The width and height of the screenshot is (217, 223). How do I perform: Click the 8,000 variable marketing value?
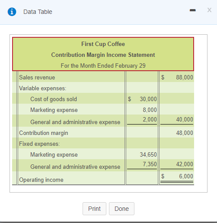(x=150, y=110)
